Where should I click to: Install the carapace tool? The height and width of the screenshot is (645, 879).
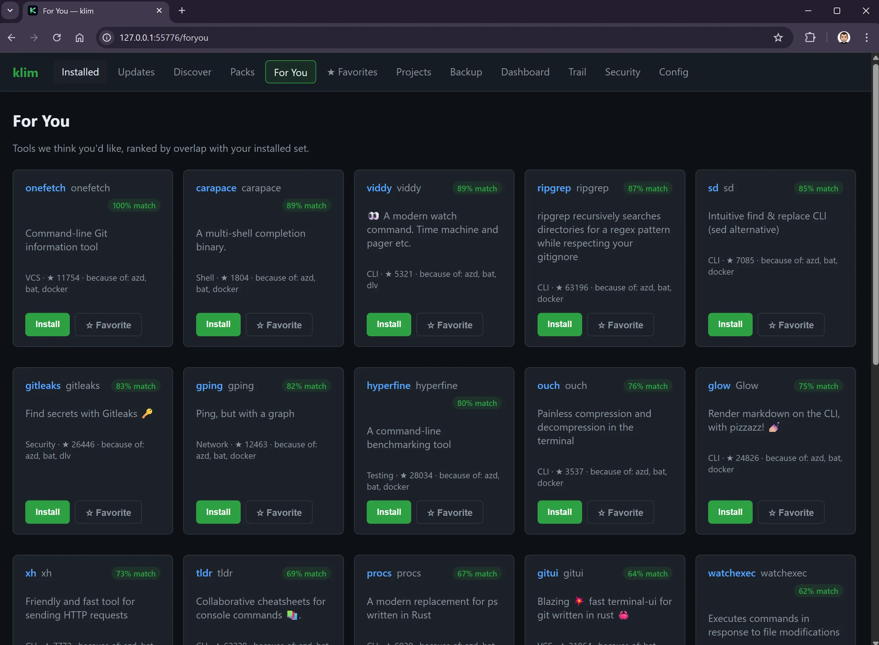pos(218,324)
